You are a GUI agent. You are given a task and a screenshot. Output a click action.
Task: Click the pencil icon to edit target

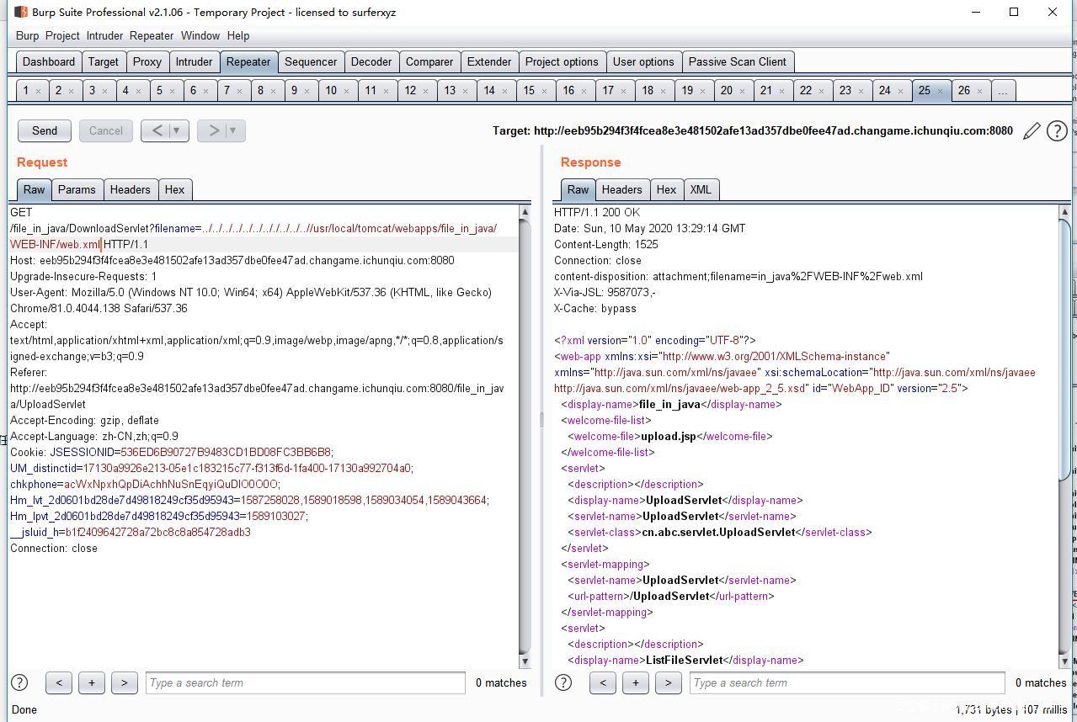(x=1032, y=131)
